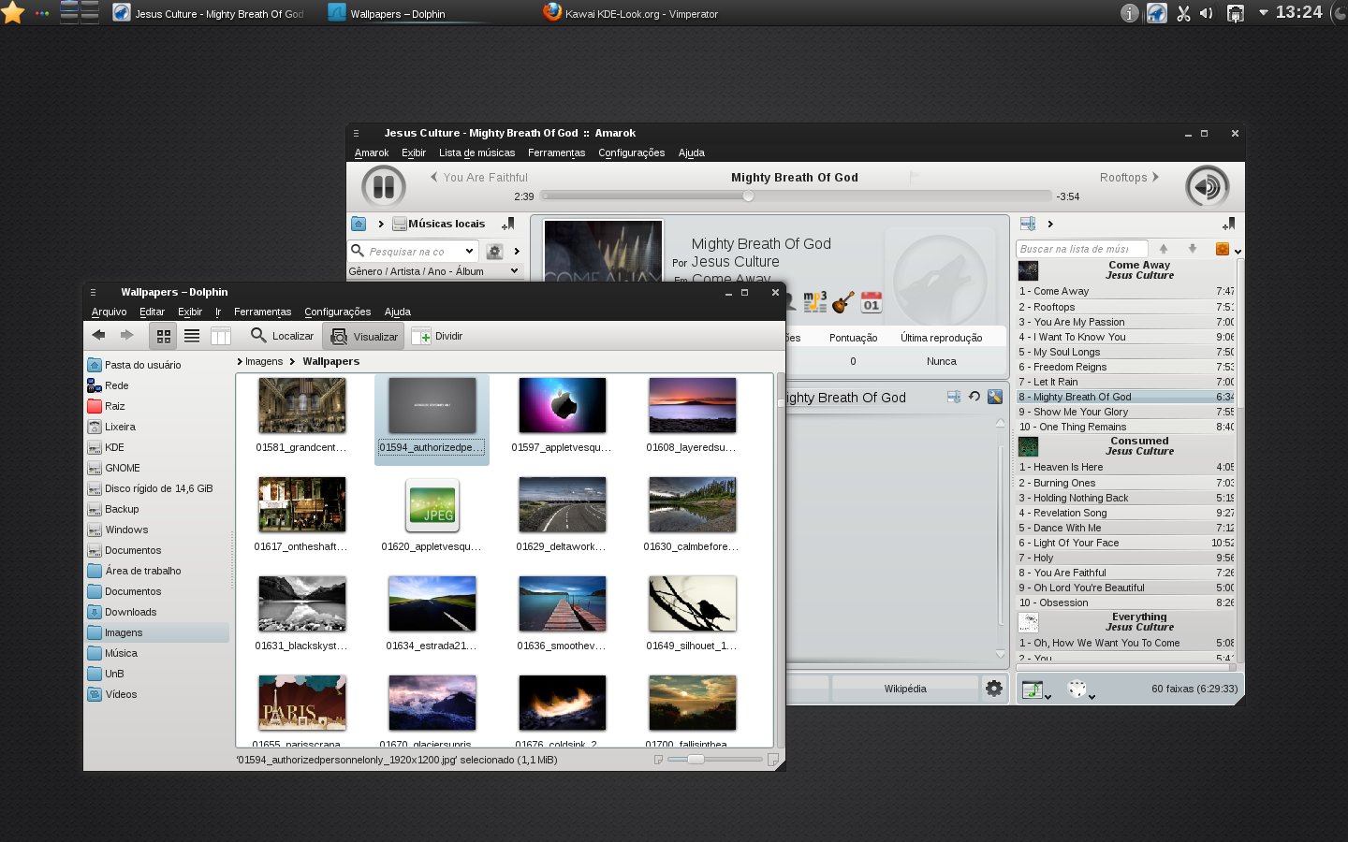Viewport: 1348px width, 842px height.
Task: Select the 01620_appletvesqu JPEG file icon
Action: (x=432, y=504)
